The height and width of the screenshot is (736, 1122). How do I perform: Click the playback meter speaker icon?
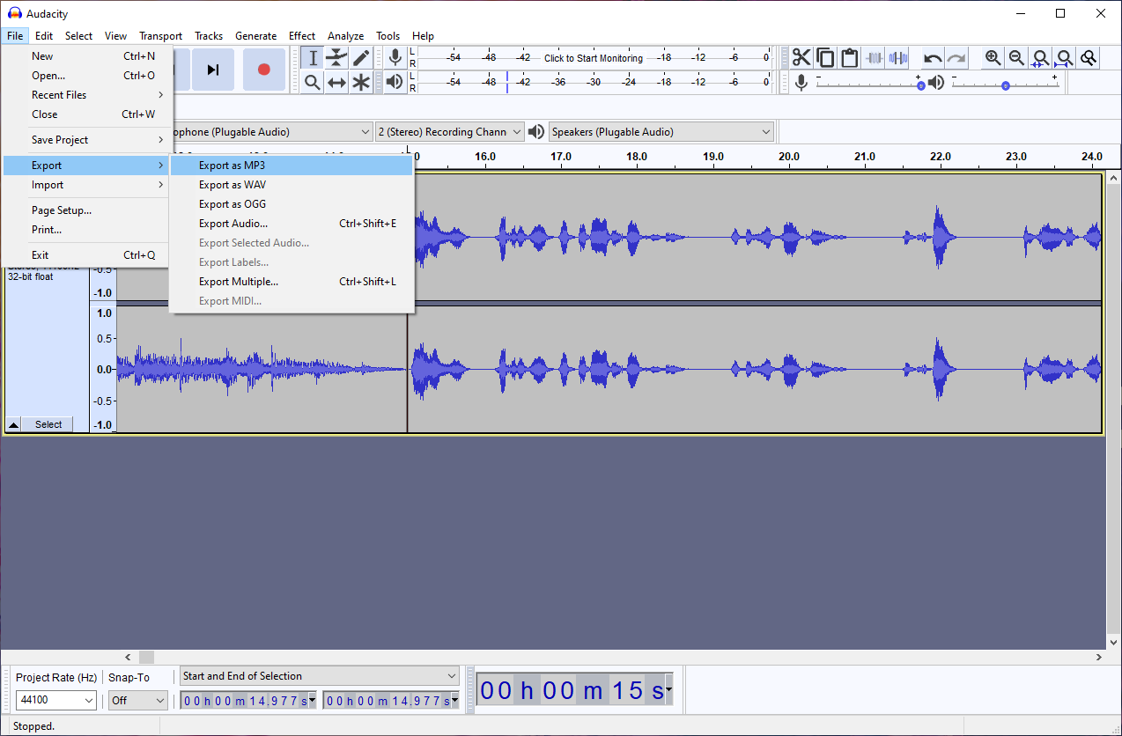pyautogui.click(x=395, y=82)
